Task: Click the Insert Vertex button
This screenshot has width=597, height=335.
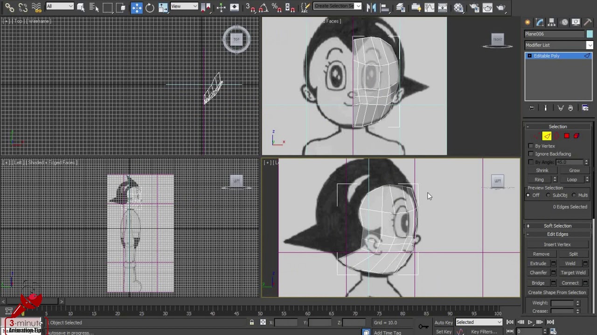Action: [557, 244]
